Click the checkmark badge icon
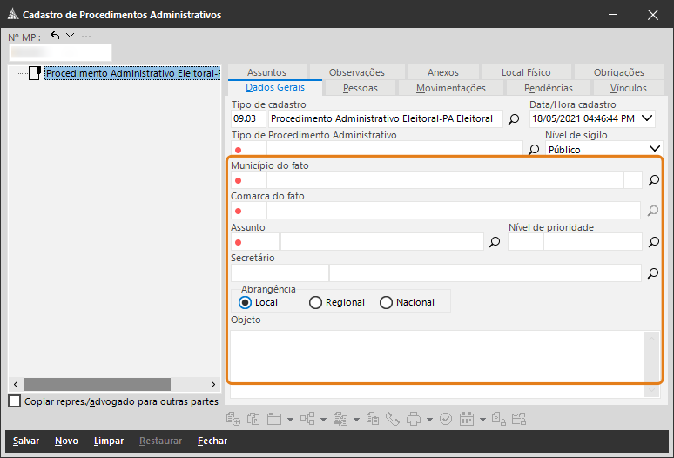 click(x=446, y=419)
